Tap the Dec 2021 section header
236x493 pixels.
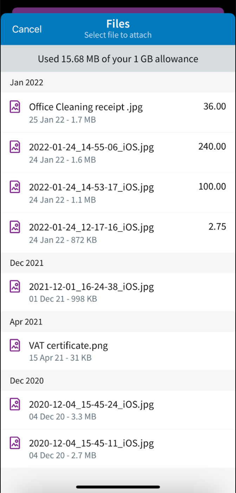pyautogui.click(x=26, y=263)
